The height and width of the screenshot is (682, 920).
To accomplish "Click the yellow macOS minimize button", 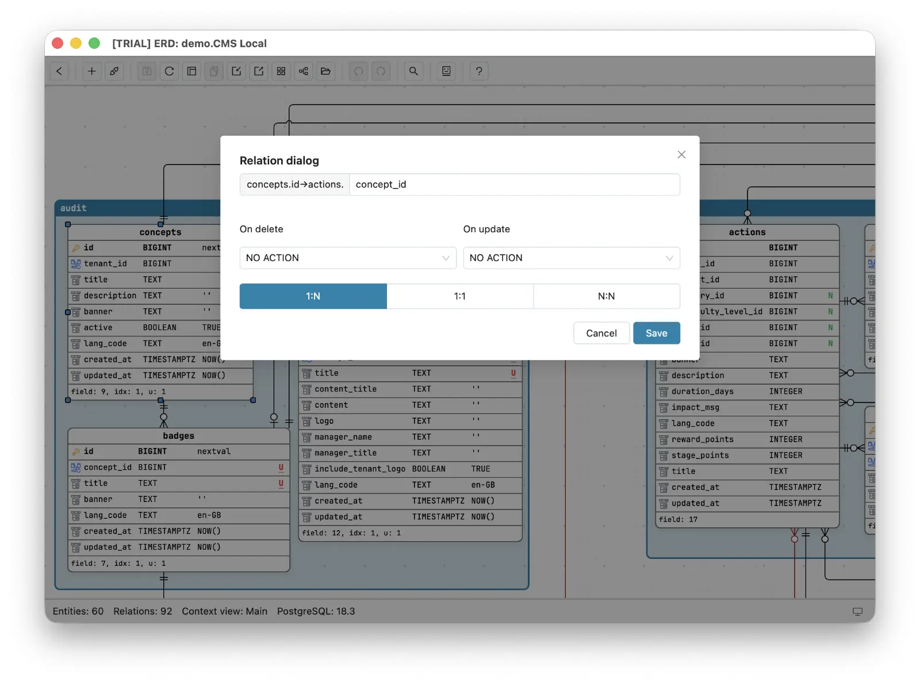I will pyautogui.click(x=76, y=43).
